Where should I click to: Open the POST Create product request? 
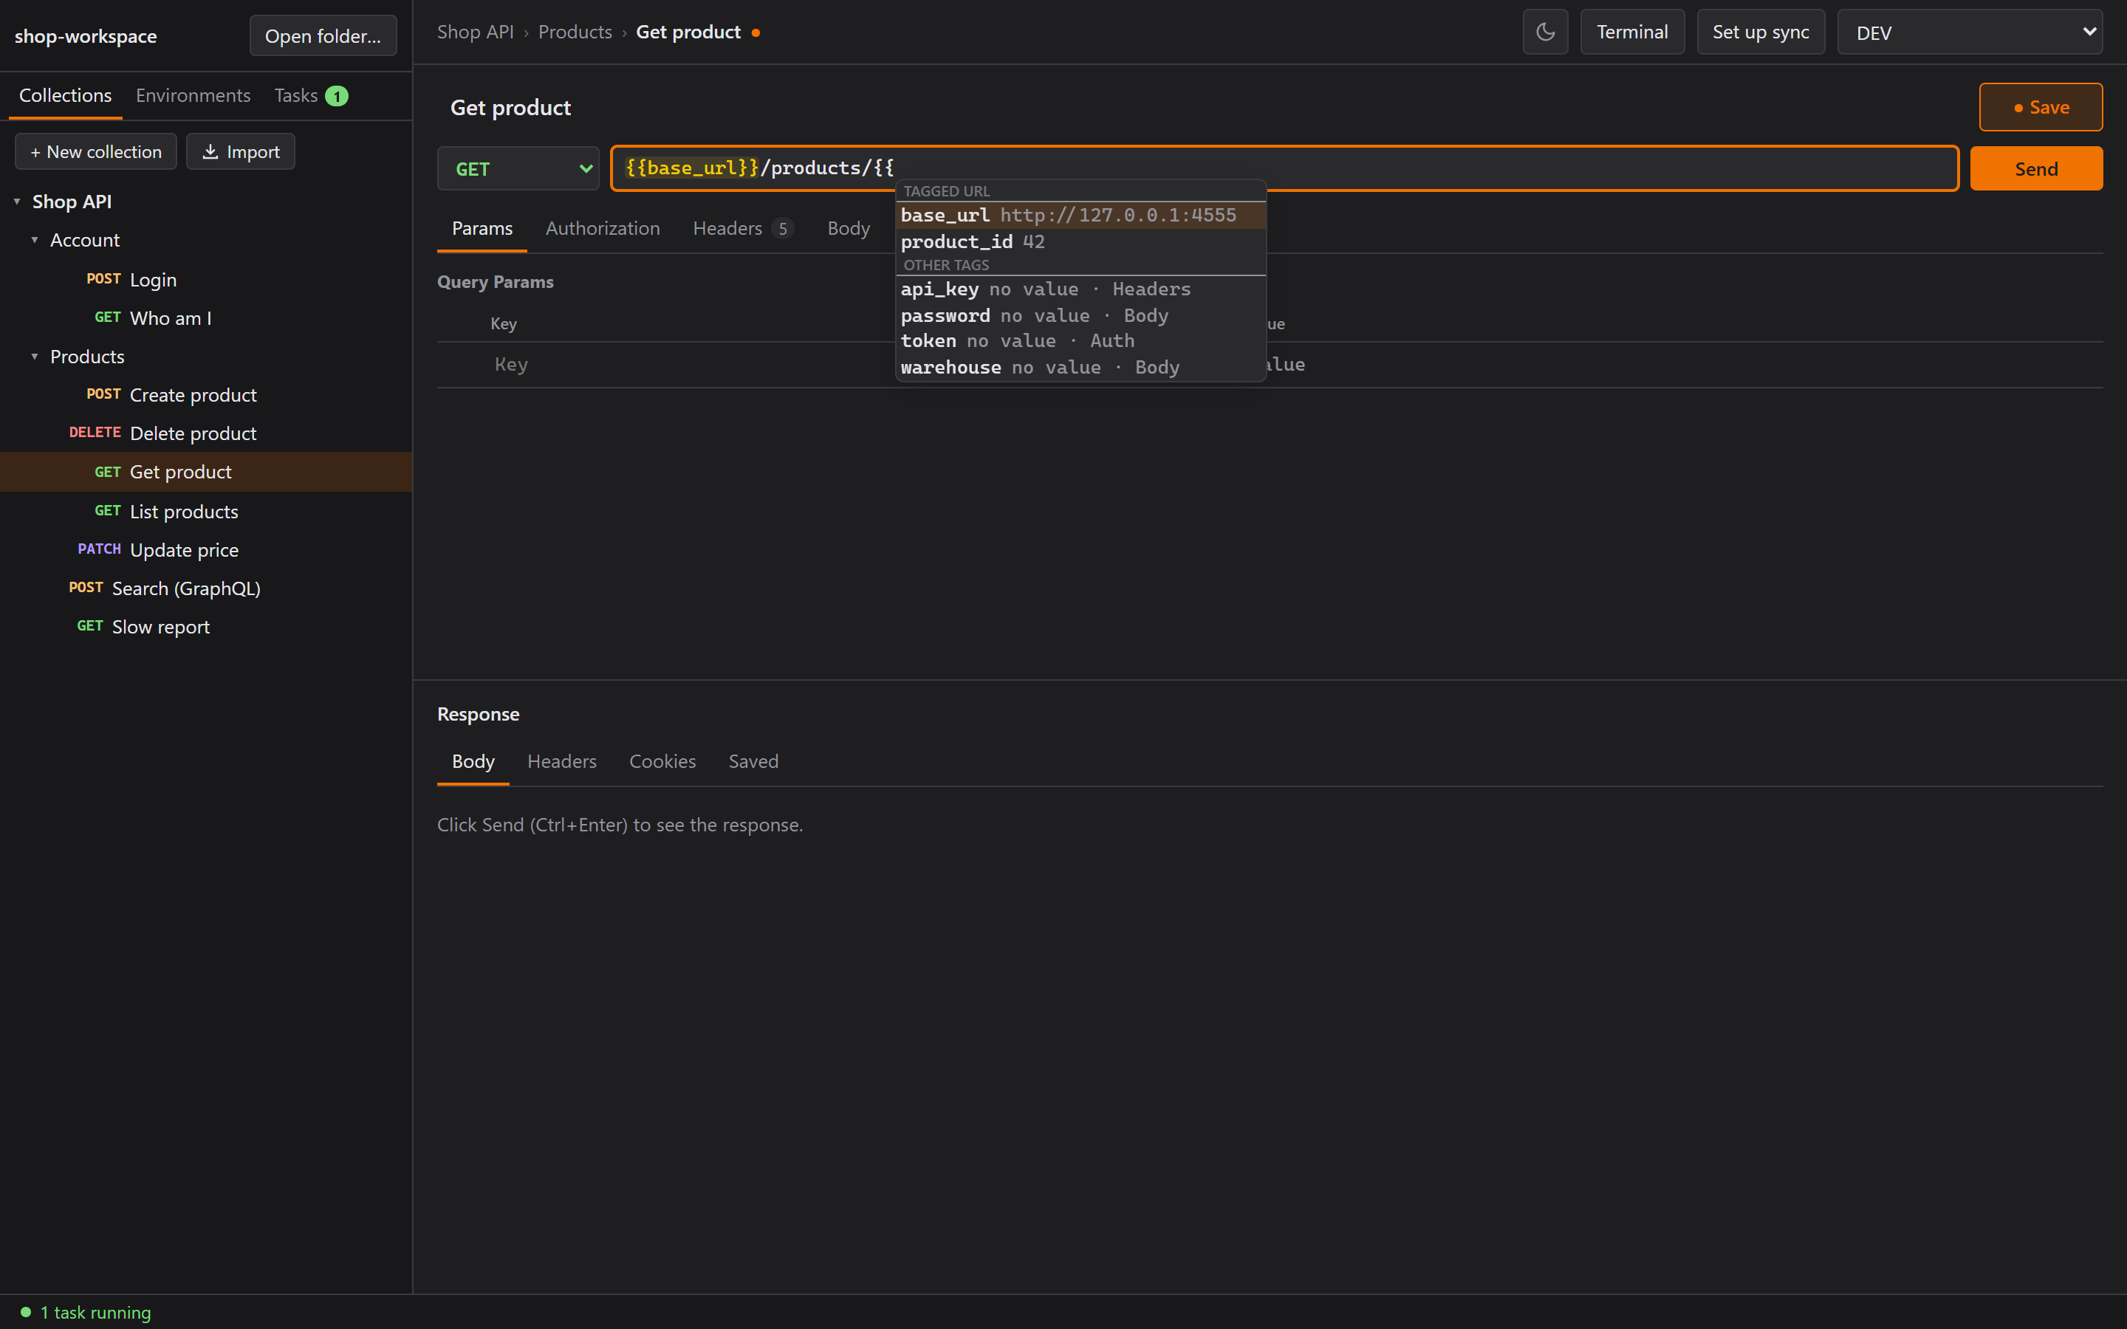pyautogui.click(x=207, y=396)
